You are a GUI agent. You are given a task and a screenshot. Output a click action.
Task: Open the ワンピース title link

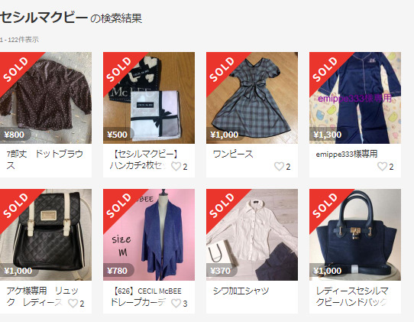tap(233, 154)
